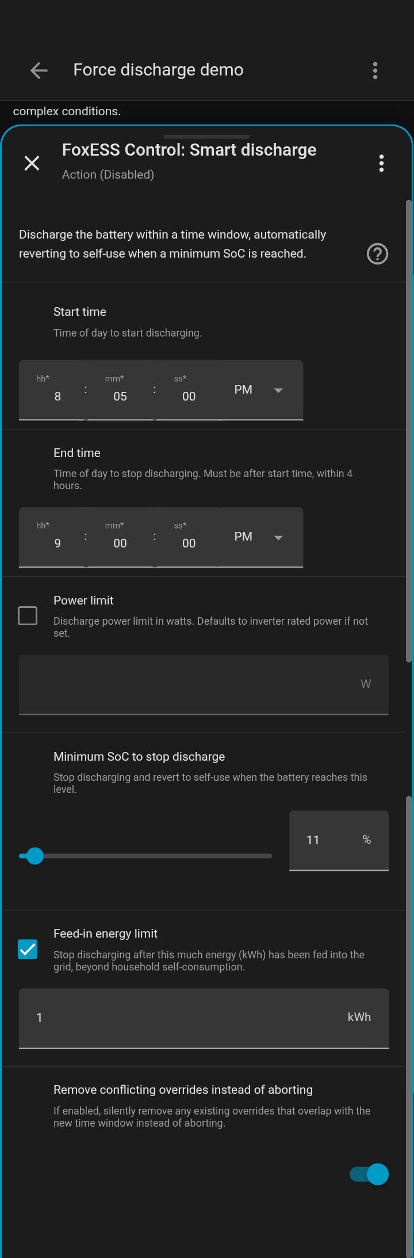Go back using the header arrow
The height and width of the screenshot is (1258, 414).
point(39,70)
